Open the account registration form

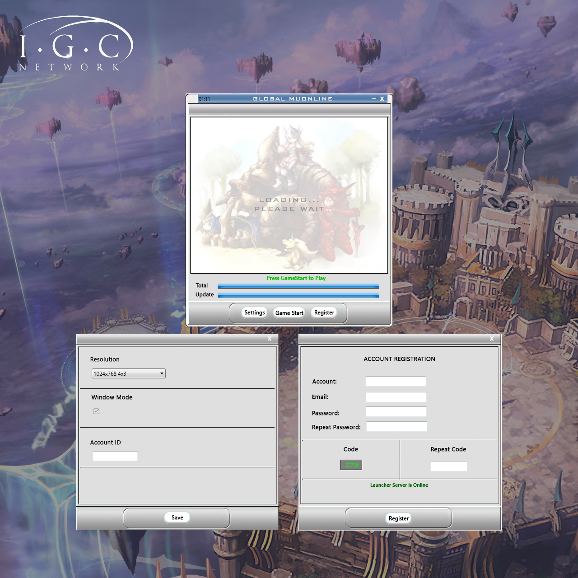pyautogui.click(x=324, y=312)
